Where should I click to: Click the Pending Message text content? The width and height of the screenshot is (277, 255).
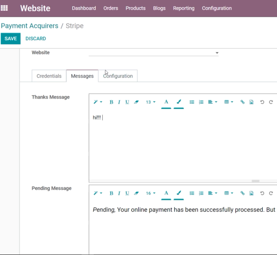(x=184, y=210)
